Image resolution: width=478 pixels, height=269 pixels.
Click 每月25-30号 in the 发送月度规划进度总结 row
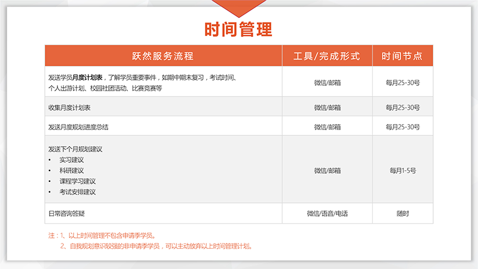403,127
